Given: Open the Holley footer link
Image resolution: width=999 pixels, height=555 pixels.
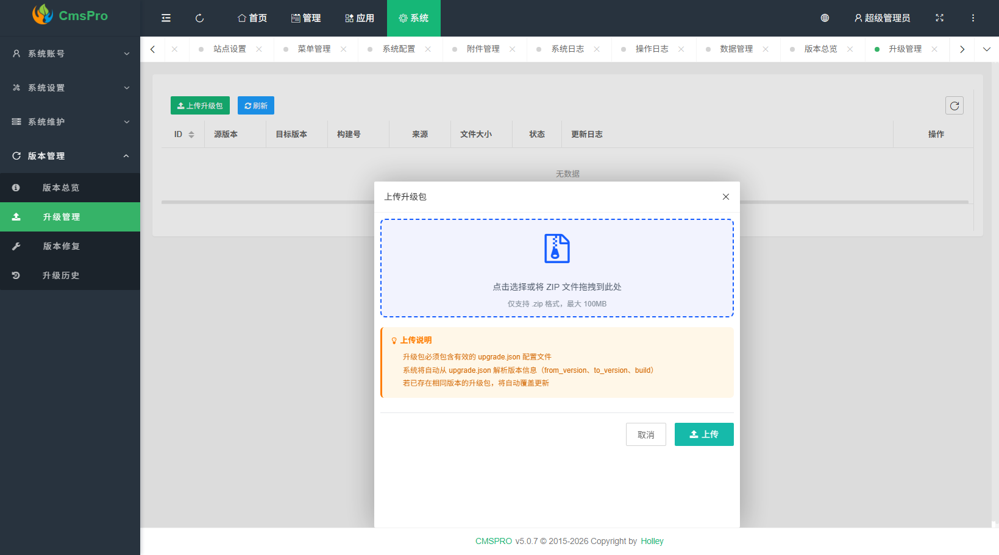Looking at the screenshot, I should 652,541.
